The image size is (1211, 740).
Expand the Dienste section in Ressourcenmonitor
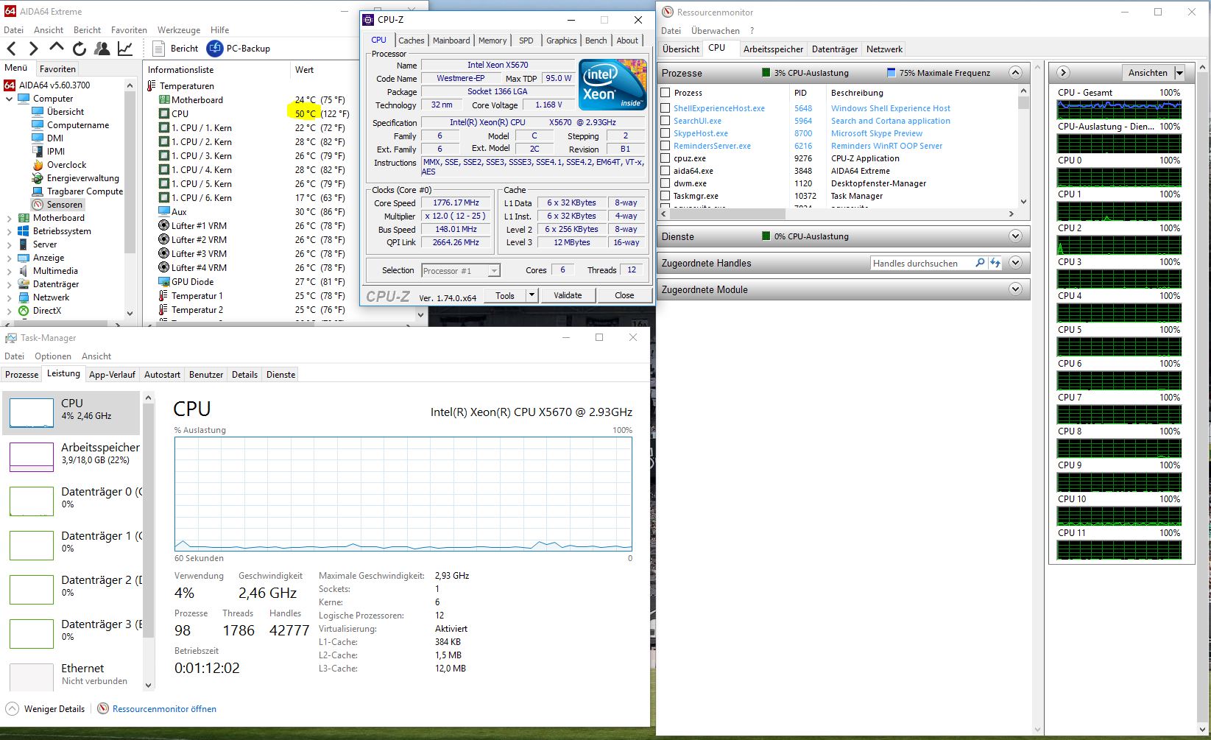pos(1015,236)
